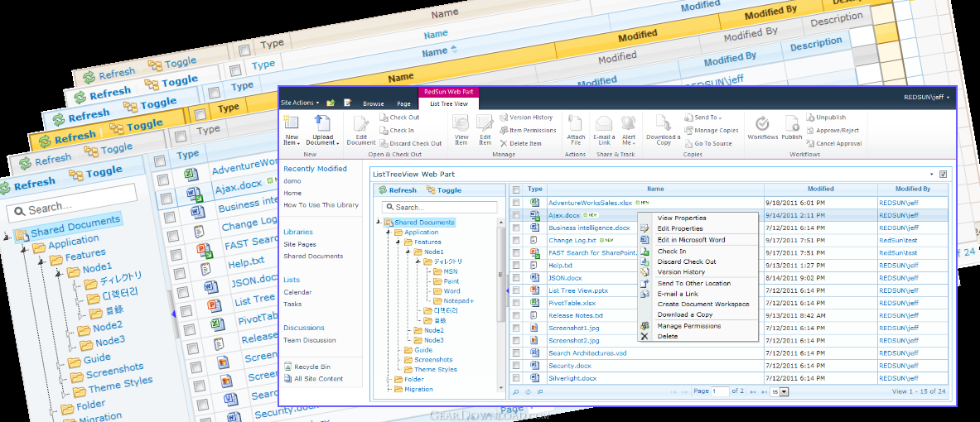This screenshot has height=422, width=980.
Task: Click Delete Item in the ribbon
Action: (520, 143)
